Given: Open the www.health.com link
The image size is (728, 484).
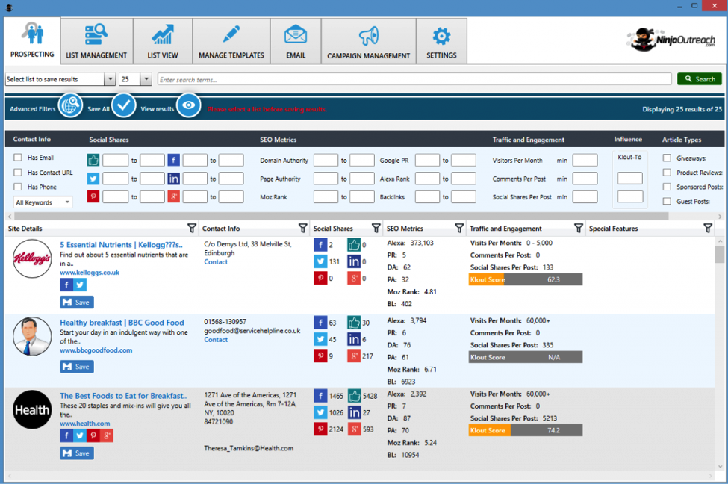Looking at the screenshot, I should click(85, 423).
